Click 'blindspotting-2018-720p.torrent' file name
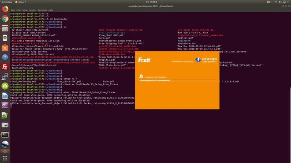 point(33,54)
